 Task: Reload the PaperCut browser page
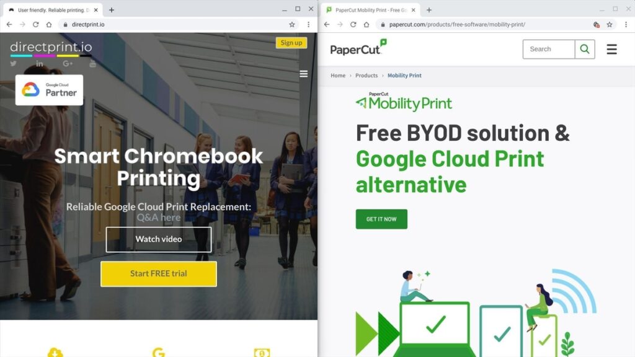(x=353, y=25)
